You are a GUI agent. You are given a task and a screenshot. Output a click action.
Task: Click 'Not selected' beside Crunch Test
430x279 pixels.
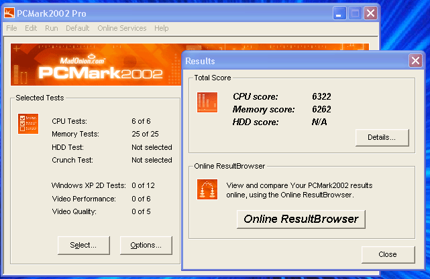pos(152,160)
